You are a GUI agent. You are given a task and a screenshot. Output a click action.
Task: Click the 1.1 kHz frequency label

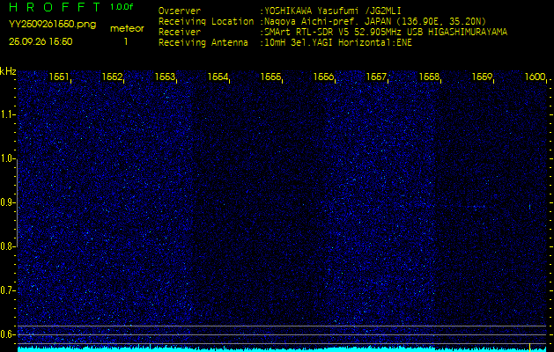click(7, 114)
